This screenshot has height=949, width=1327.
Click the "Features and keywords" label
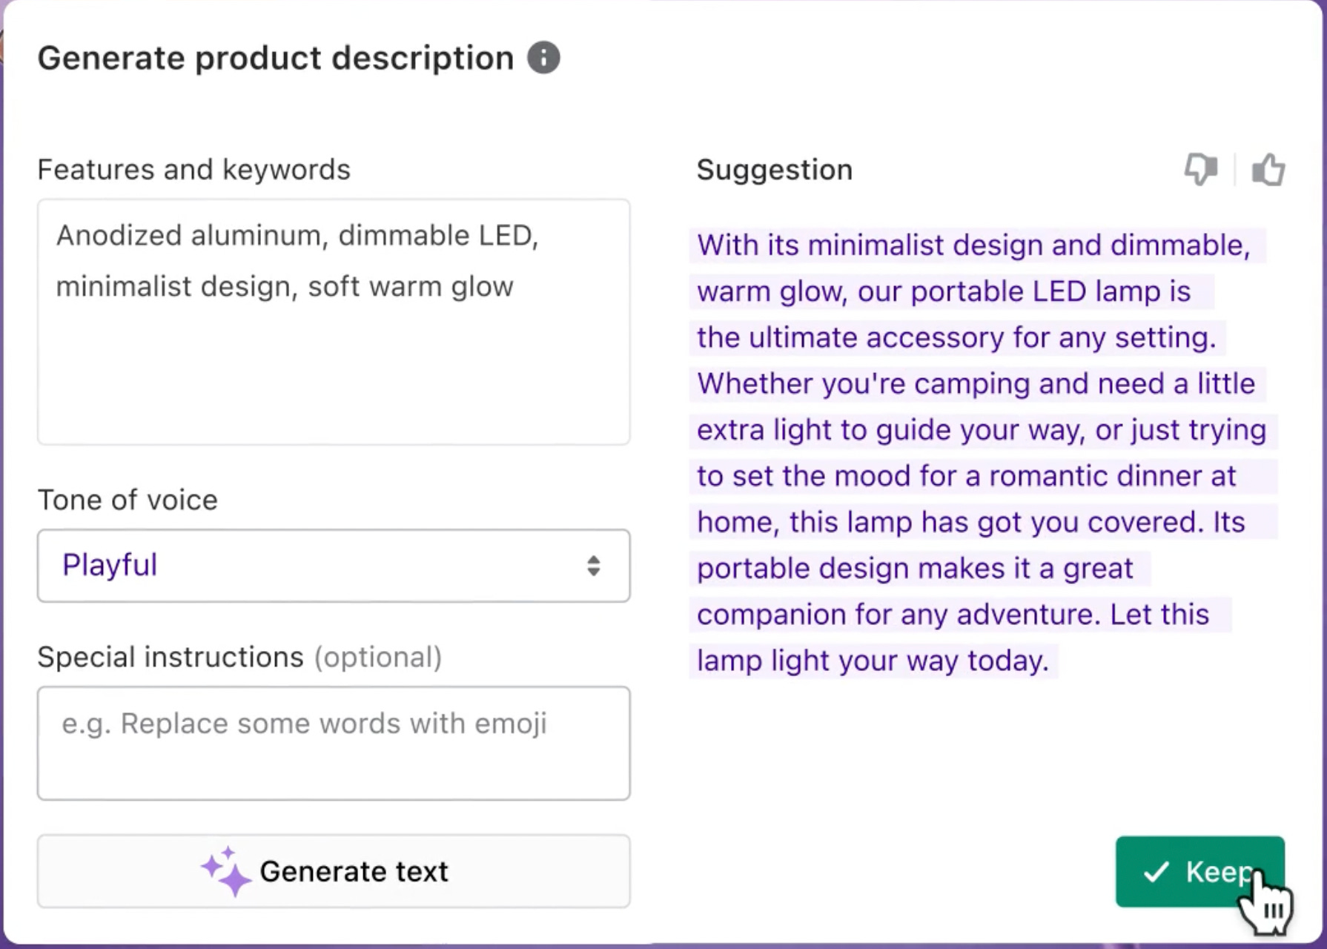coord(193,170)
